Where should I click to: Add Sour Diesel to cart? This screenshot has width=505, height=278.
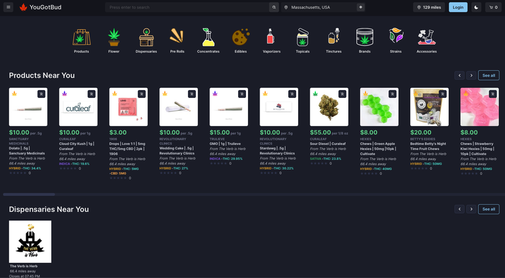tap(342, 94)
